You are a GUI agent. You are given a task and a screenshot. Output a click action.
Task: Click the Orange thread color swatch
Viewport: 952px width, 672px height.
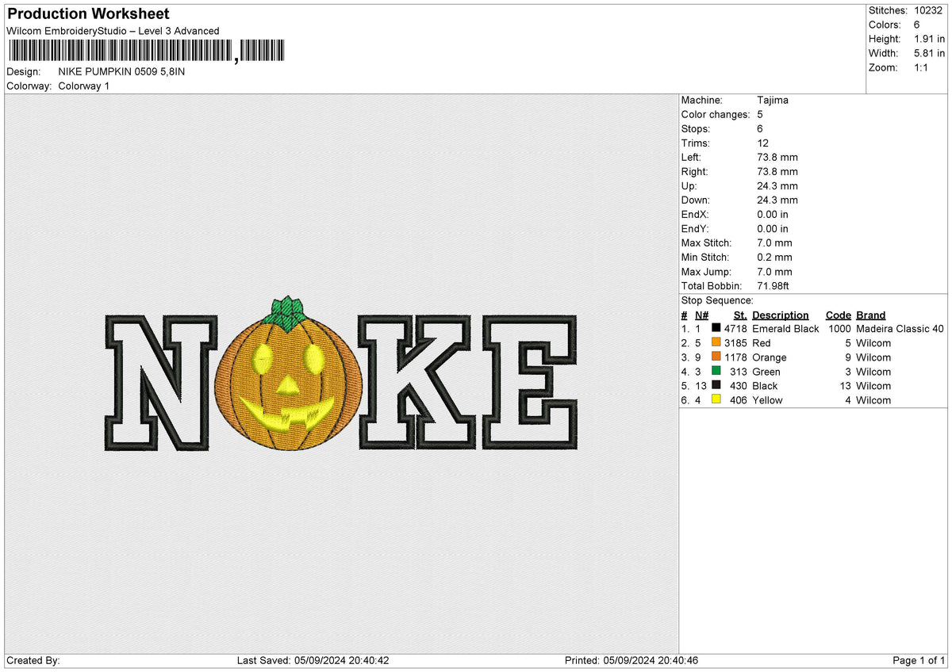[716, 357]
